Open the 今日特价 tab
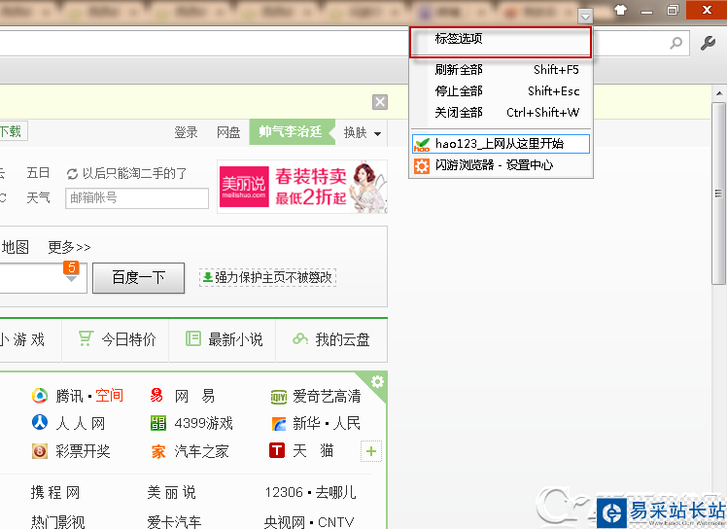 click(x=116, y=339)
